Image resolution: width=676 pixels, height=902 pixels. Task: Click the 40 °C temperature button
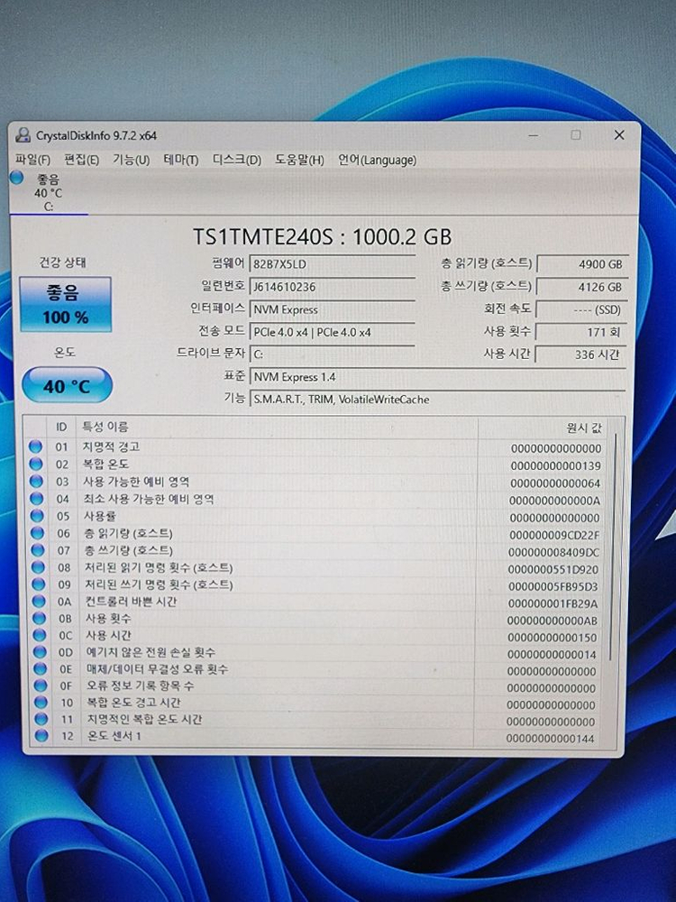(x=67, y=385)
